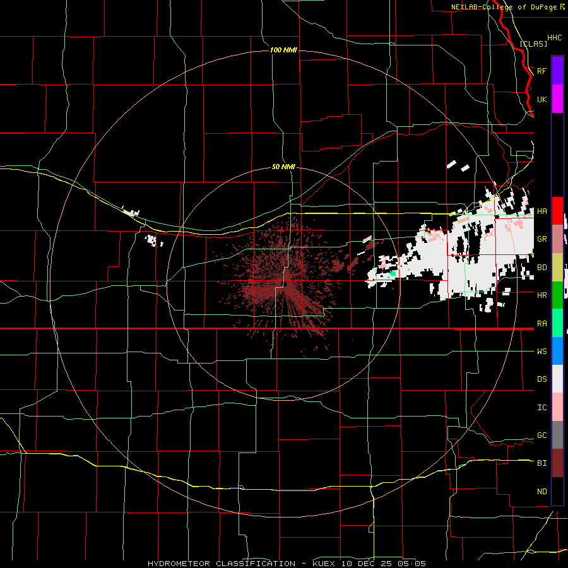Pick the dark green HR legend swatch
This screenshot has height=568, width=568.
coord(557,295)
